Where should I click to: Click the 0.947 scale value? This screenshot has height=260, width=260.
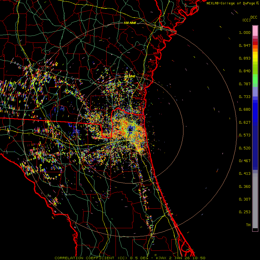coord(245,45)
